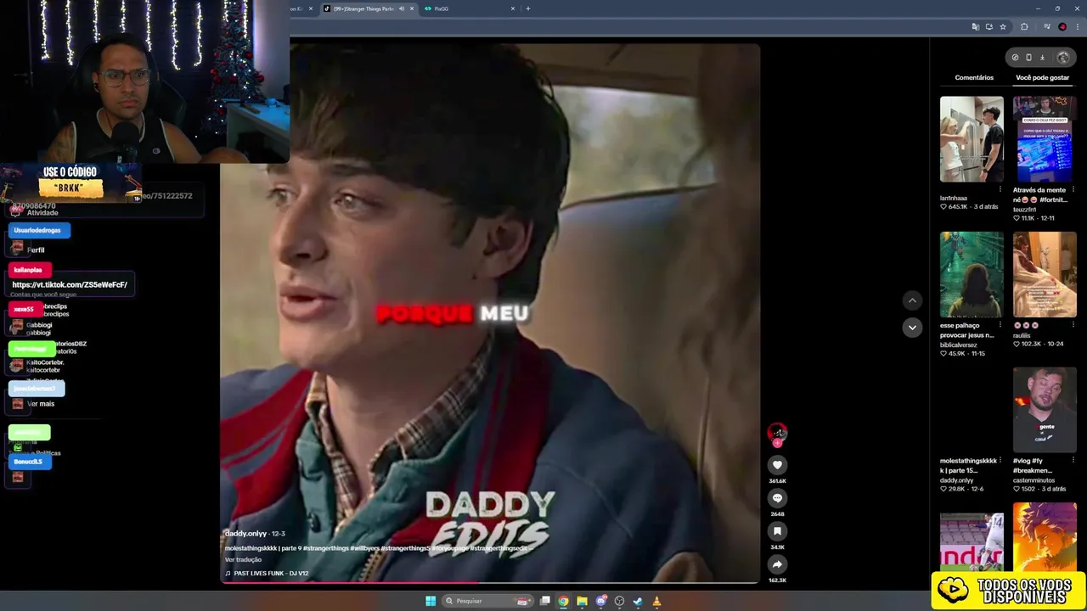Open the three-dot menu for lan1nhaaa video

(1000, 190)
